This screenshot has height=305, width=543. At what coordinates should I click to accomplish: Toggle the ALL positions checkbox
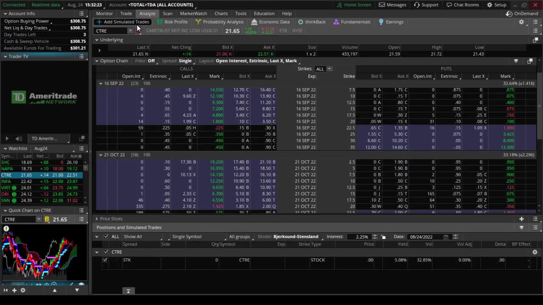click(x=106, y=237)
